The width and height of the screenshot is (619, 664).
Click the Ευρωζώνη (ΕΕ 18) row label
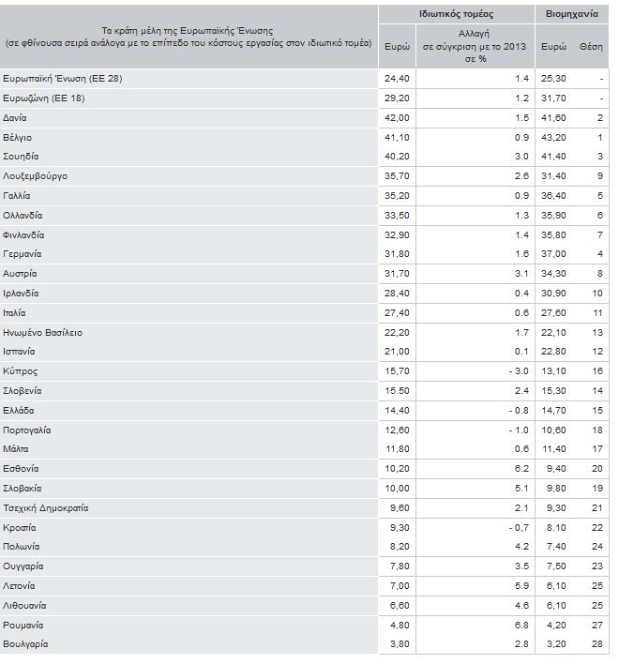[44, 98]
